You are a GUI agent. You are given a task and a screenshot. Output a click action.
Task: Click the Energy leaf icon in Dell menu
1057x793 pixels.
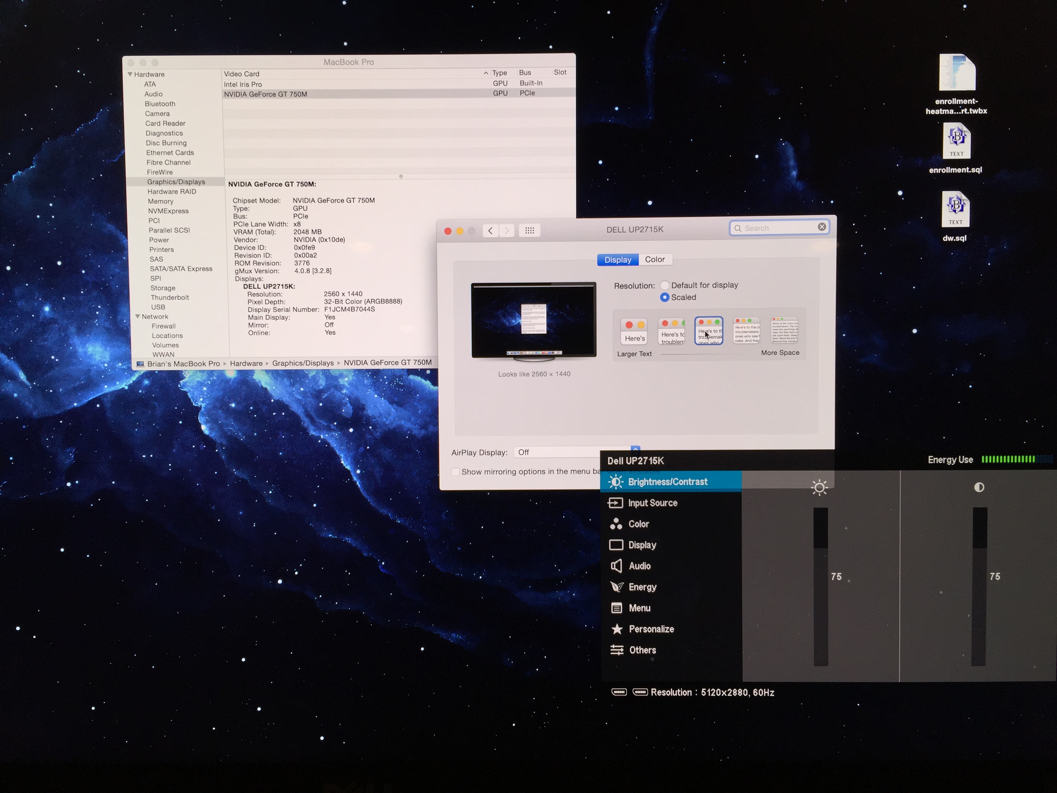click(x=617, y=587)
